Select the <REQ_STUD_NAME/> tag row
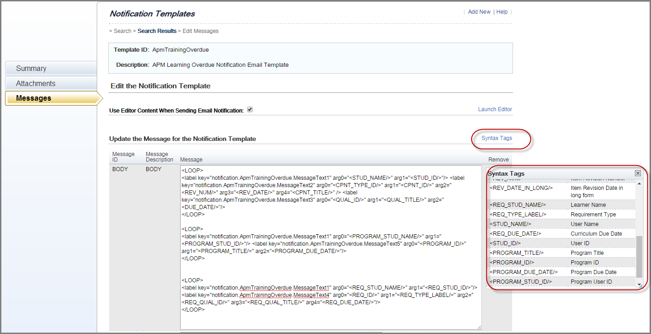Screen dimensions: 651x334 (562, 205)
